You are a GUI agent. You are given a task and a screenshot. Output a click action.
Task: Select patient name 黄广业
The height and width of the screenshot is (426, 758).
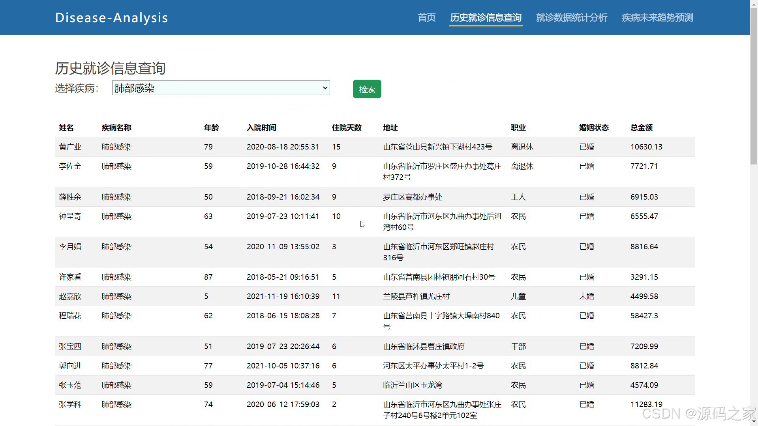coord(70,147)
